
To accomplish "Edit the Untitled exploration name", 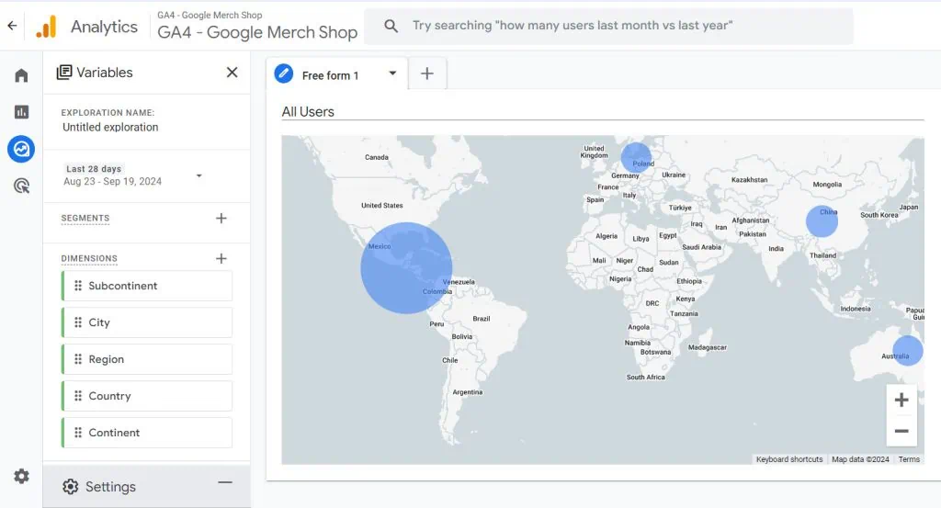I will pos(110,127).
